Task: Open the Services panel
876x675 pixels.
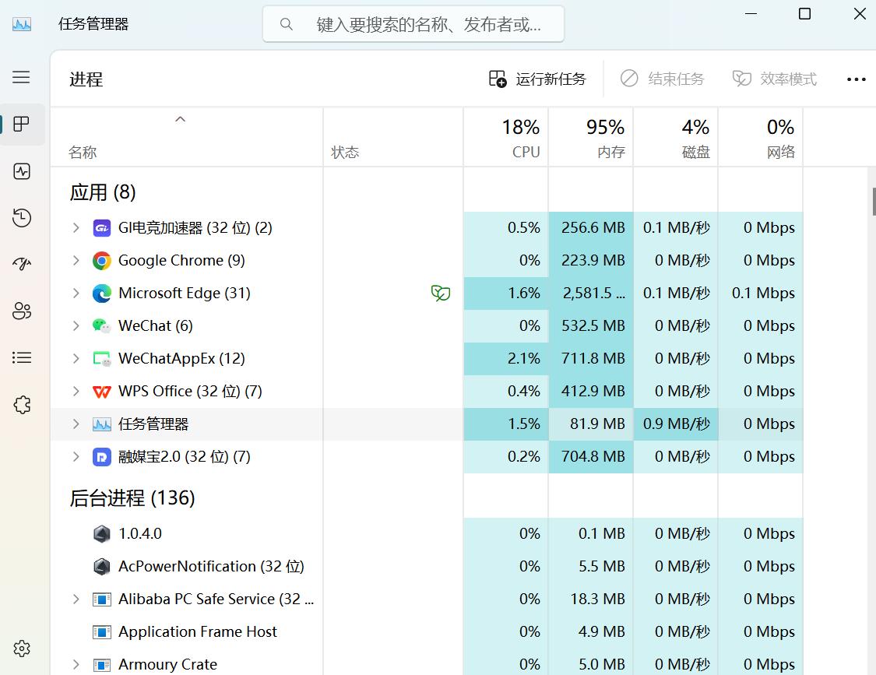Action: pyautogui.click(x=21, y=404)
